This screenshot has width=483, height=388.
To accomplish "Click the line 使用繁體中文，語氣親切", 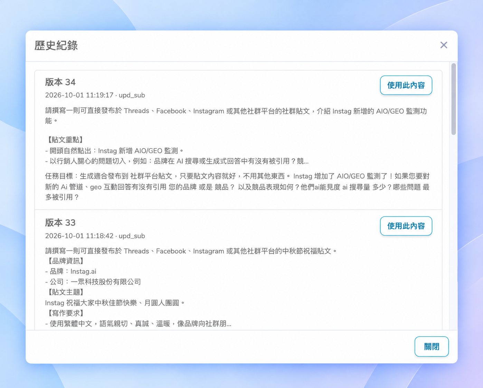I will coord(138,324).
